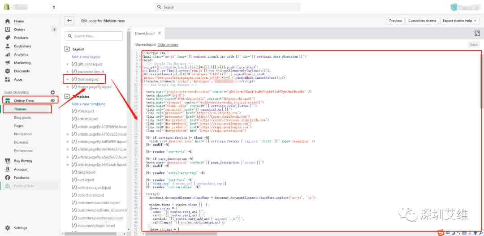Click the Shopify logo icon
484x236 pixels.
(x=6, y=6)
